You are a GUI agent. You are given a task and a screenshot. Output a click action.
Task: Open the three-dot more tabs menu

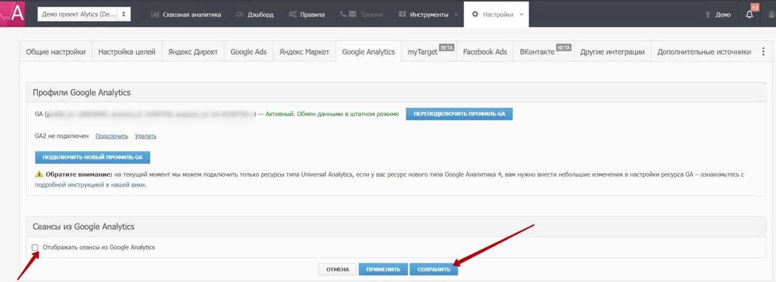[x=764, y=52]
